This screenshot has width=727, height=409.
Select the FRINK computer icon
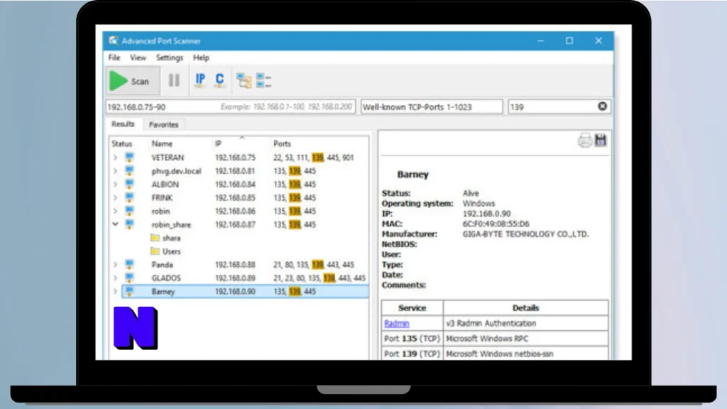coord(129,197)
